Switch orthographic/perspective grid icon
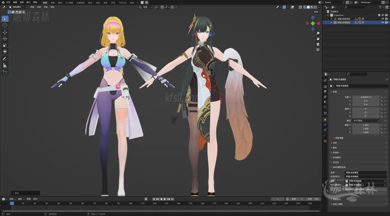 click(318, 50)
